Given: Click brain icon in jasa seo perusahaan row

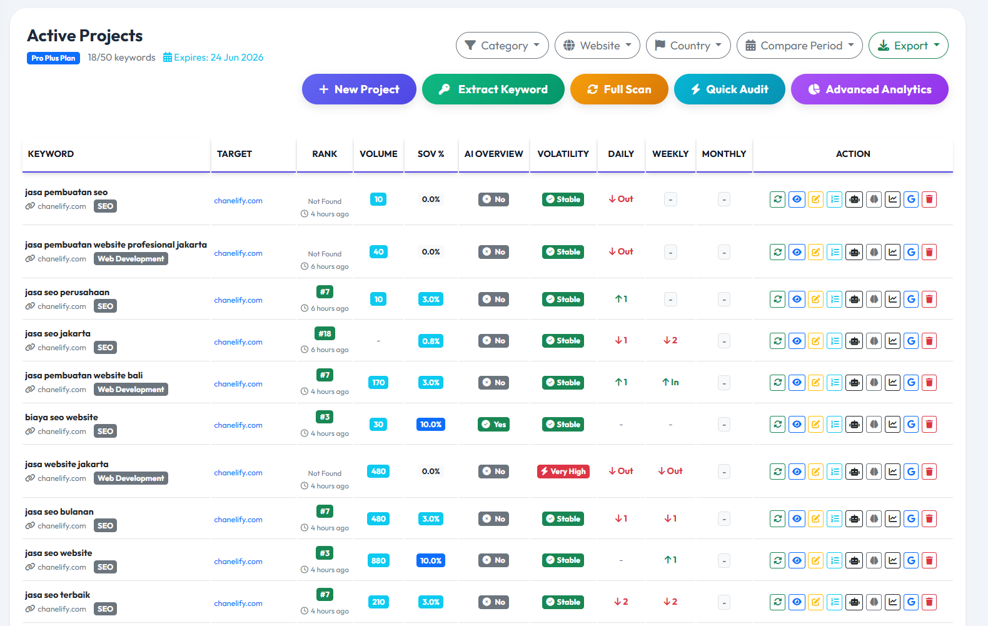Looking at the screenshot, I should pyautogui.click(x=874, y=300).
